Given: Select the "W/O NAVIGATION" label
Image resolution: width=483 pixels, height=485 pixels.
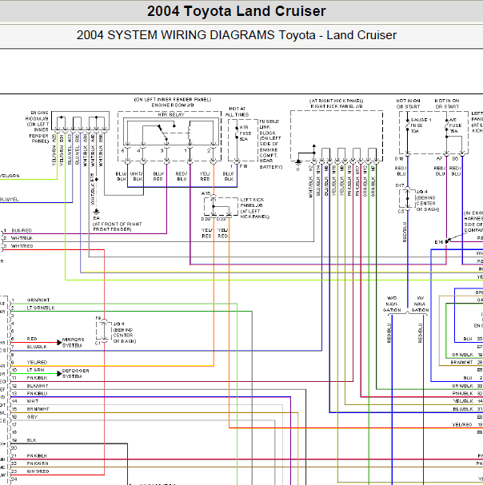Looking at the screenshot, I should point(392,304).
